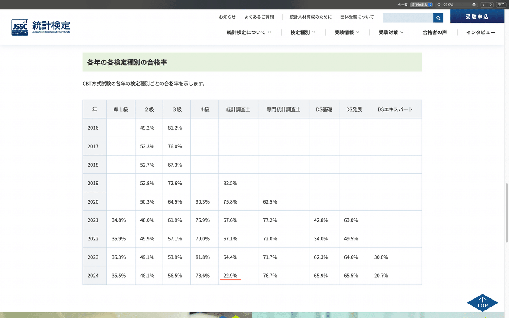Click the site search magnifier button
Viewport: 509px width, 318px height.
click(x=438, y=18)
